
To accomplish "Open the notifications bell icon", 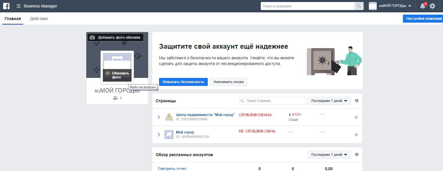I will (x=422, y=6).
